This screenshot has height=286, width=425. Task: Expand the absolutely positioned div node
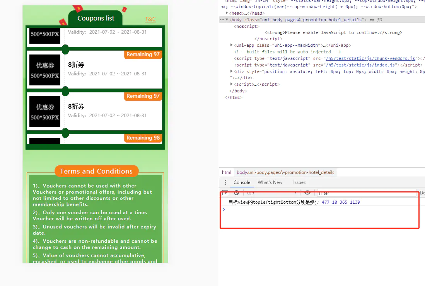coord(231,71)
